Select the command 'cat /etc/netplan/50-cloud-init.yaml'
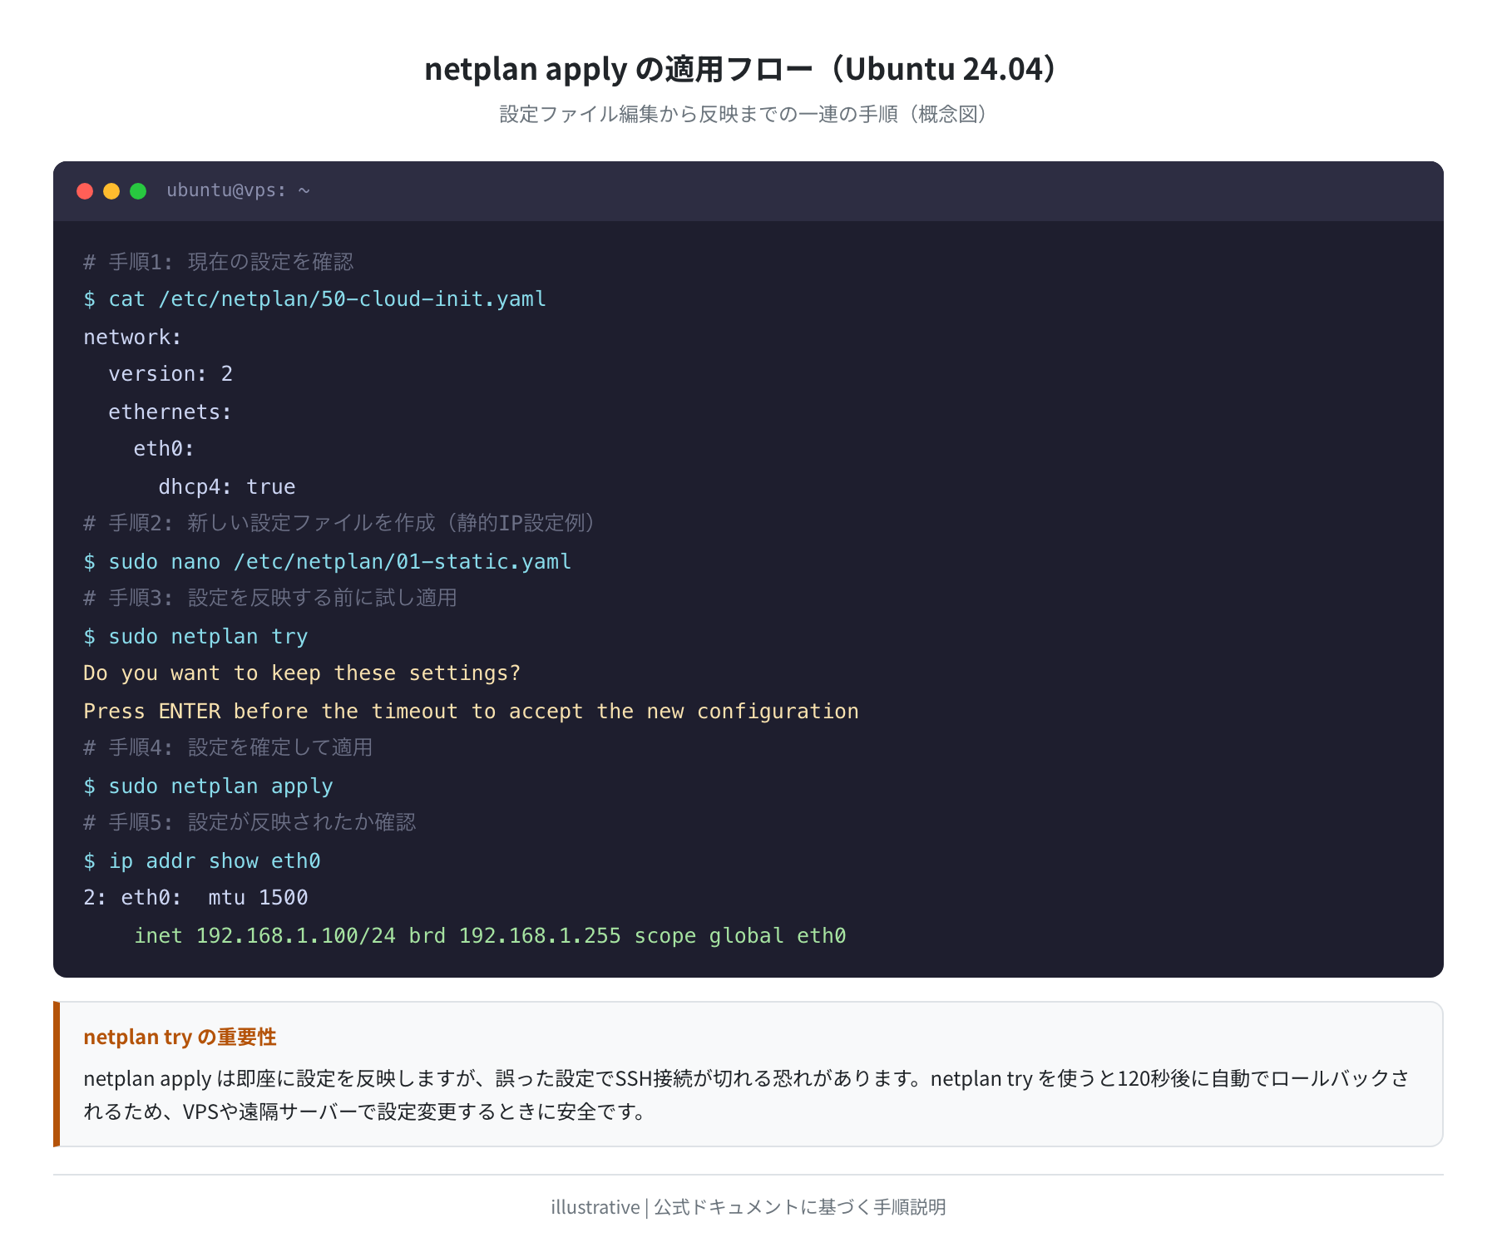 (328, 299)
